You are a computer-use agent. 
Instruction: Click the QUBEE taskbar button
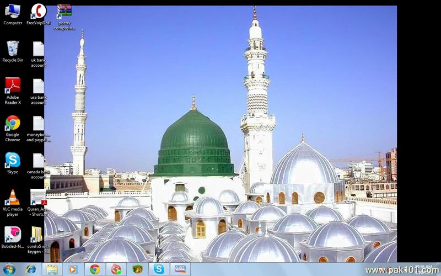coord(180,269)
